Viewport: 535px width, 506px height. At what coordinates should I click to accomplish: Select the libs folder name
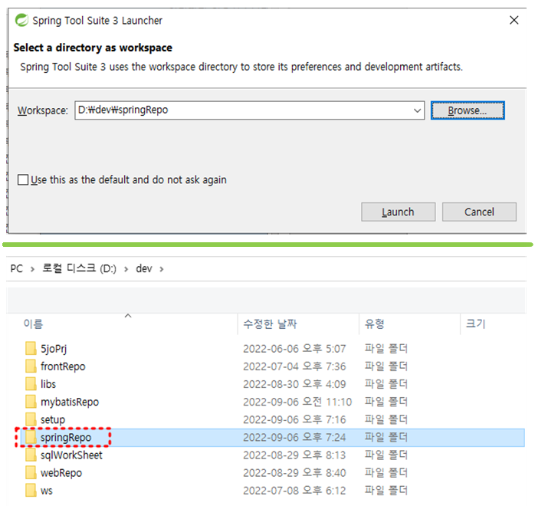[x=48, y=384]
